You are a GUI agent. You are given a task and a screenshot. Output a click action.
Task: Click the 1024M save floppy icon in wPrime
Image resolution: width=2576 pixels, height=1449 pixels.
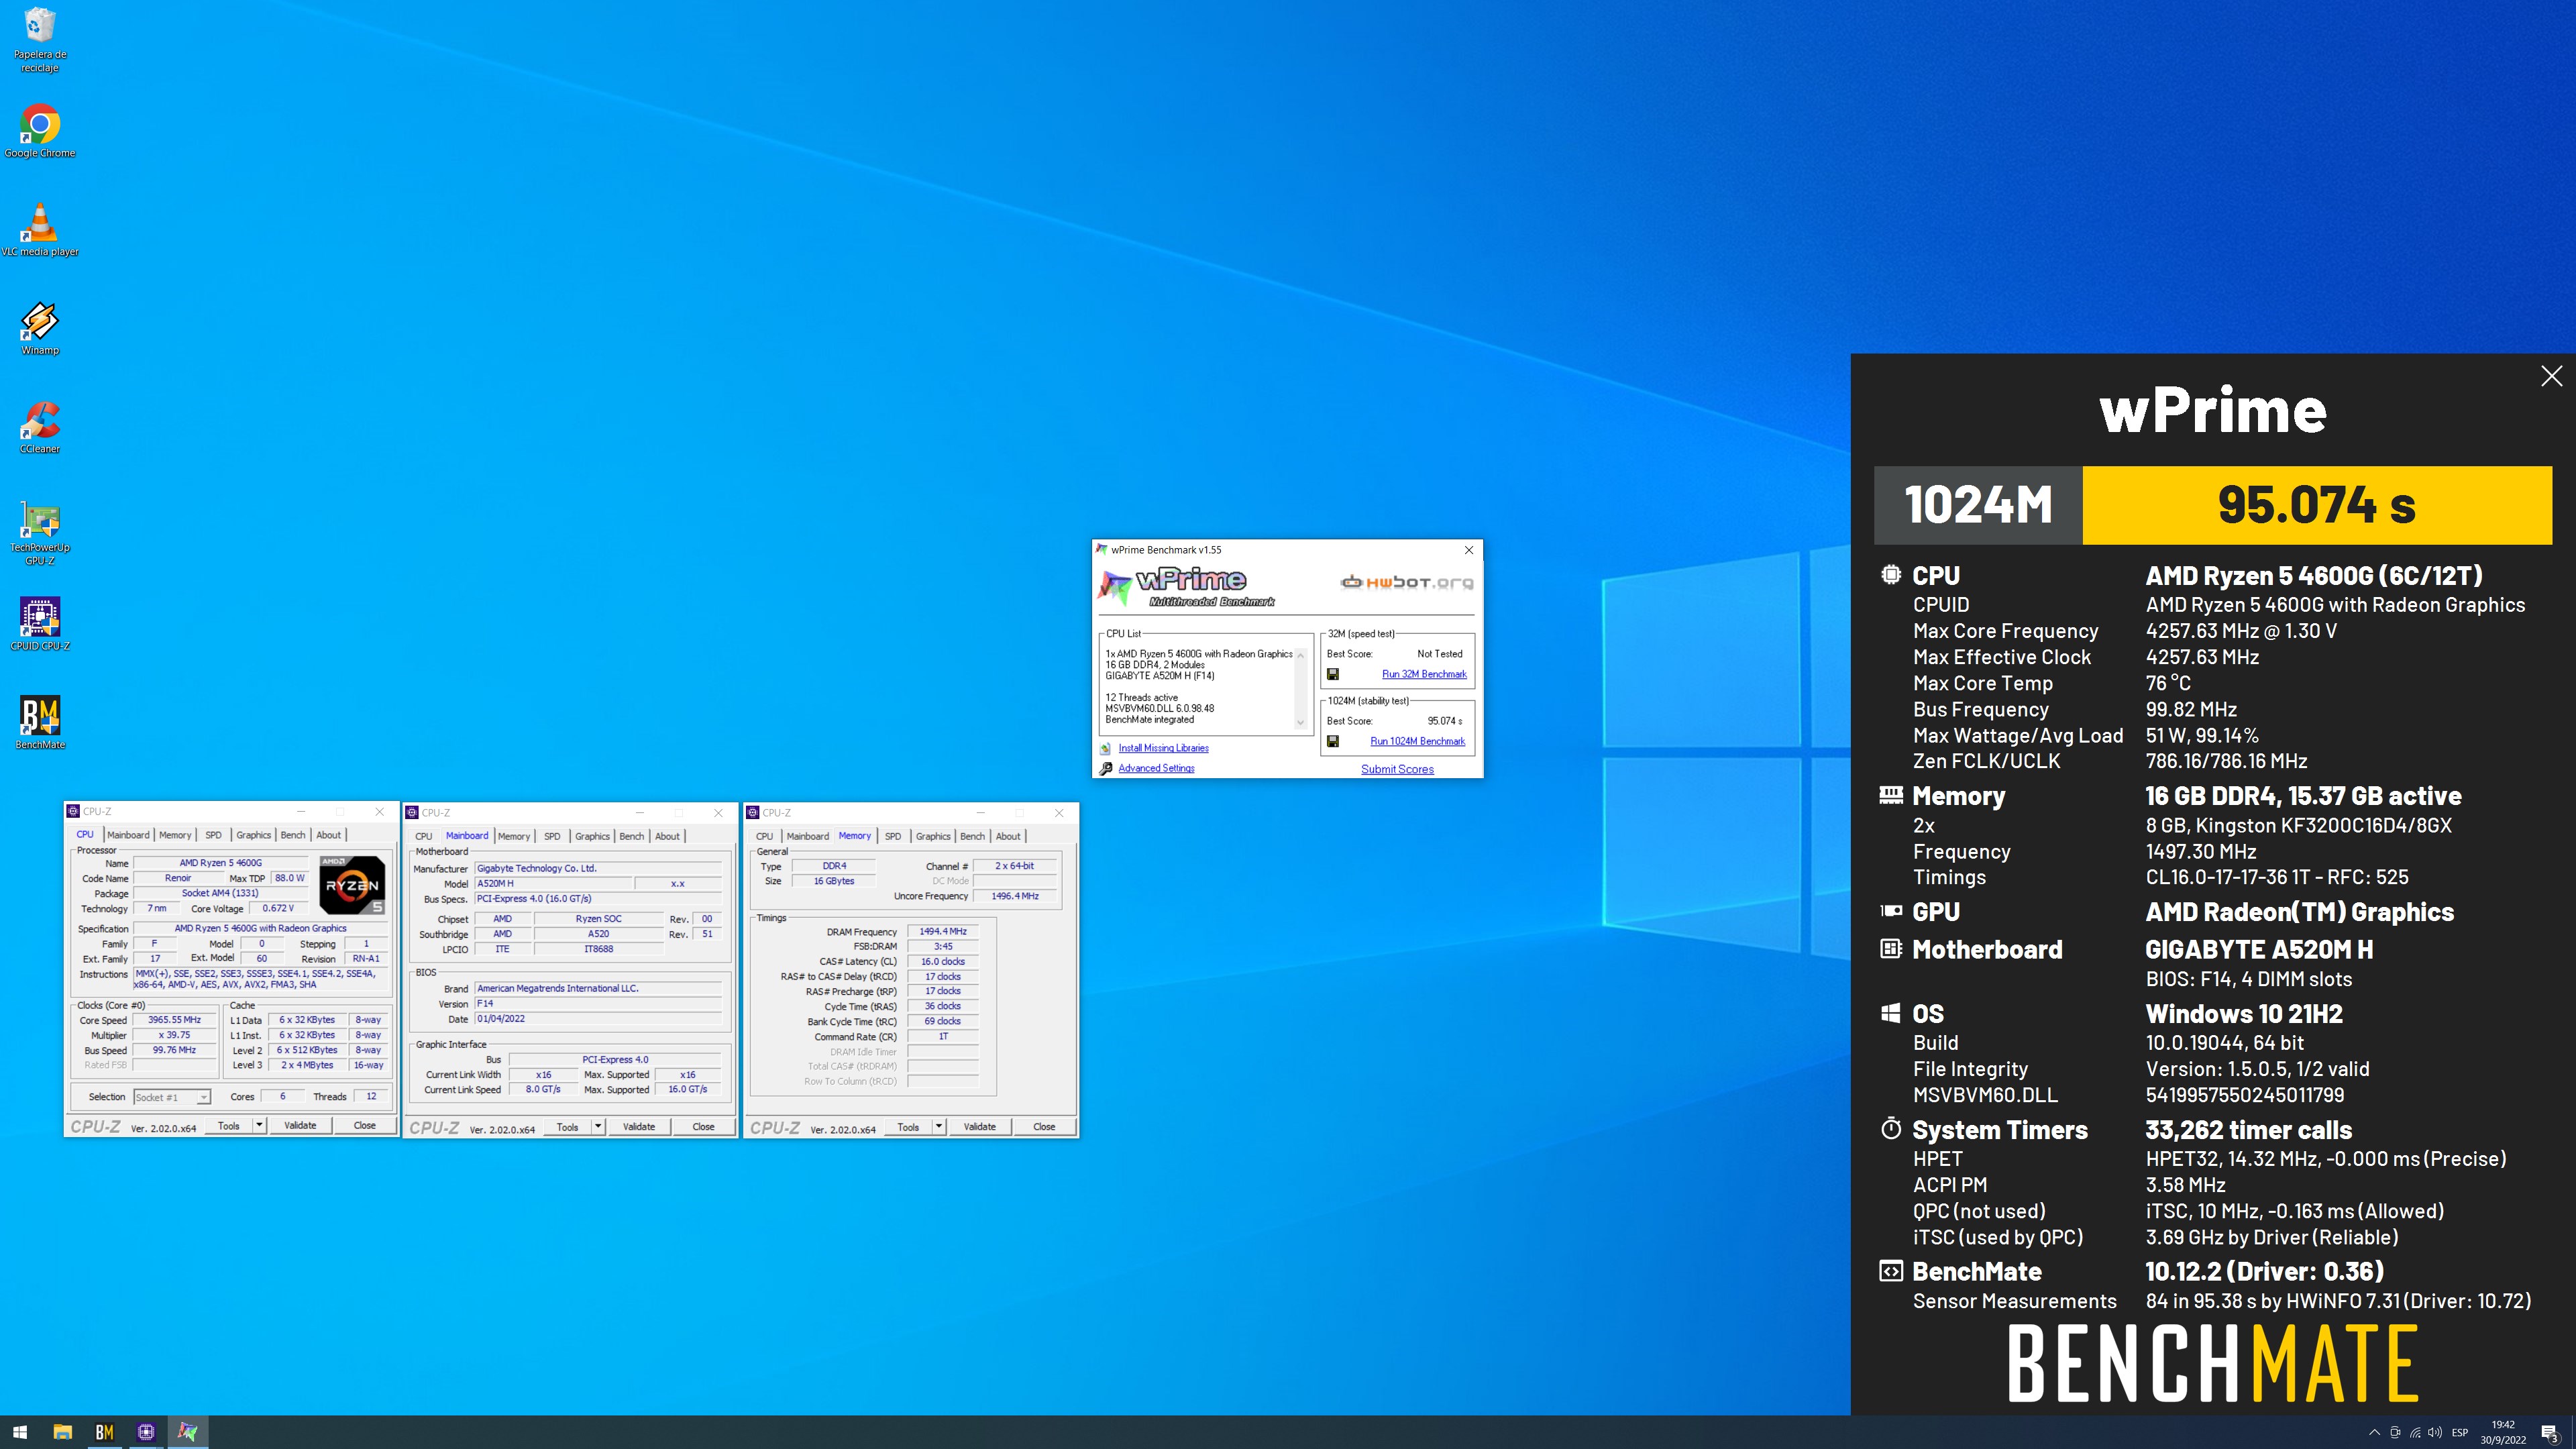pyautogui.click(x=1333, y=741)
